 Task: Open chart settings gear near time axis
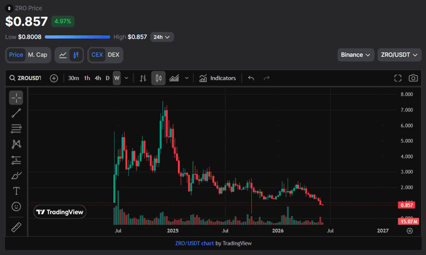pyautogui.click(x=410, y=231)
